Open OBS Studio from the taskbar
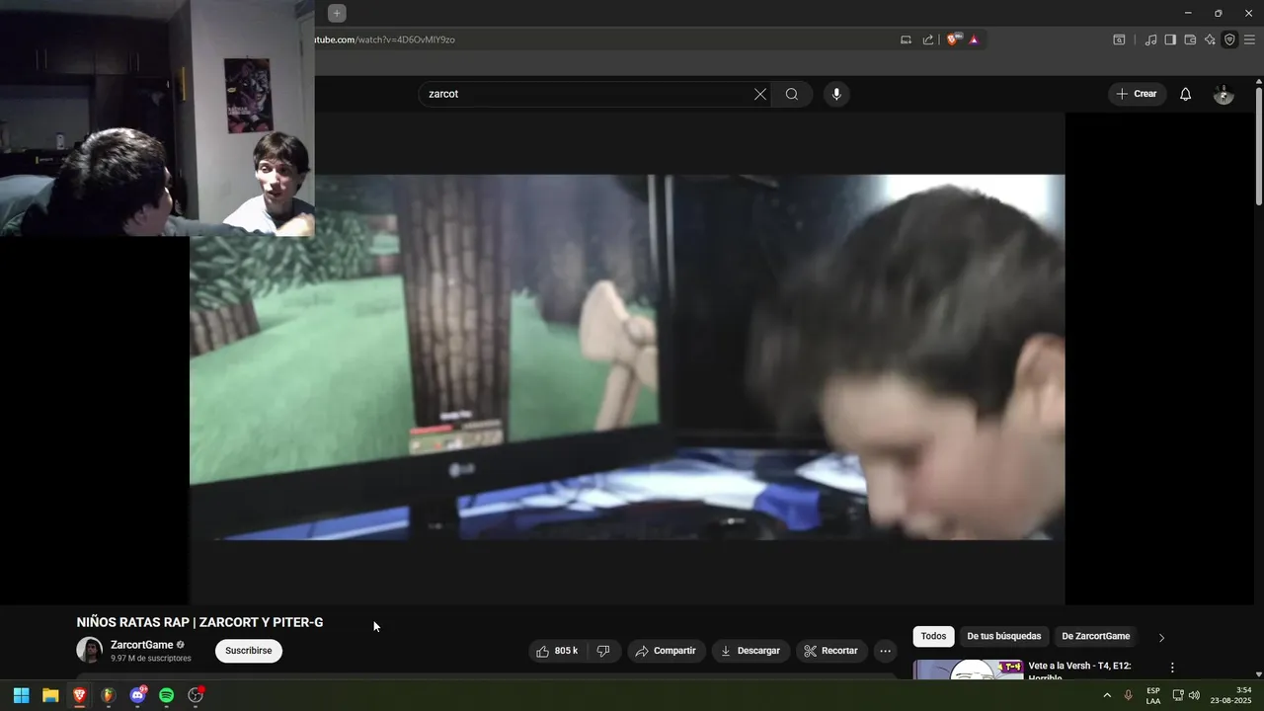1264x711 pixels. [196, 695]
